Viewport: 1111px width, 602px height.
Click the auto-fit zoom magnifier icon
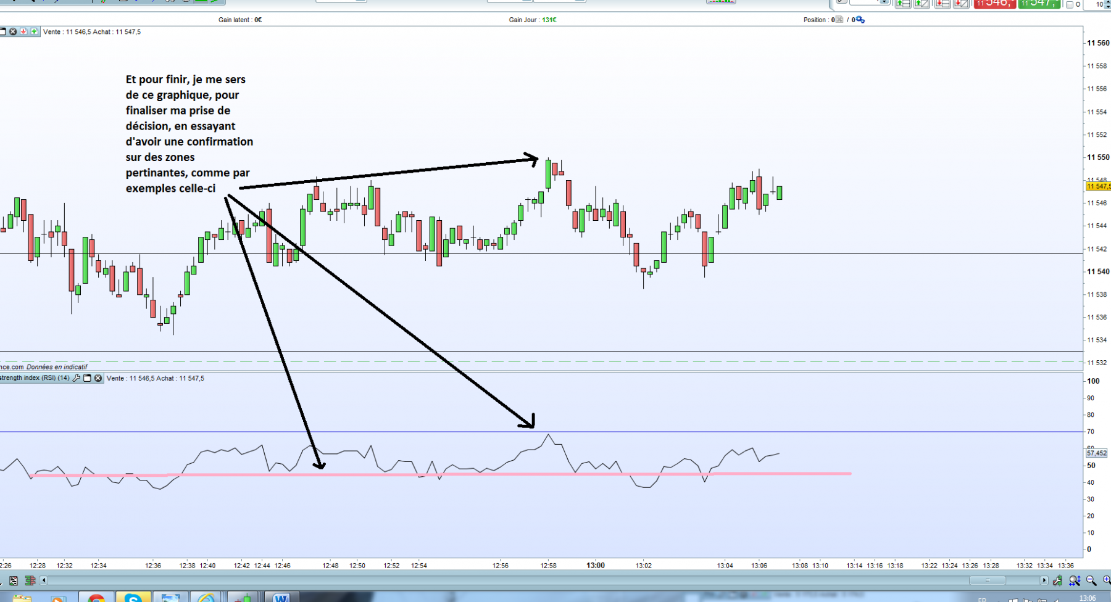click(x=1075, y=580)
